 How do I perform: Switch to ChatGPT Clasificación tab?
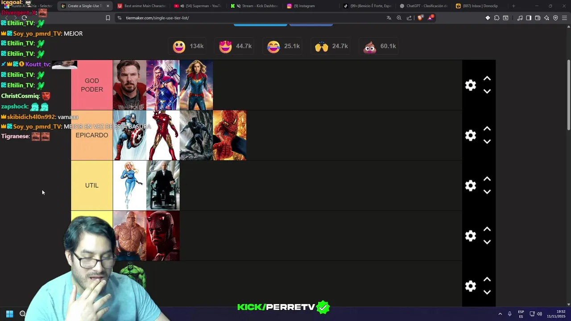[424, 6]
